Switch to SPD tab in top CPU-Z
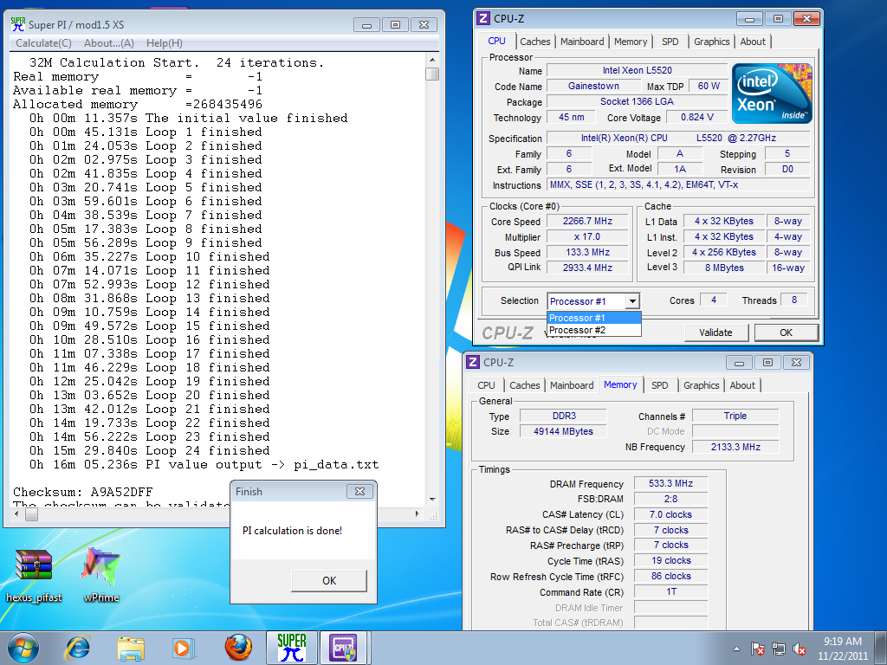887x665 pixels. tap(670, 42)
